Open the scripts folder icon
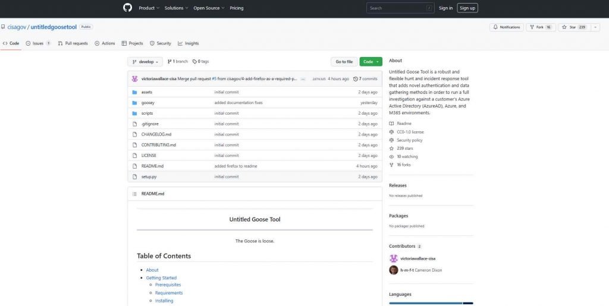Screen dimensions: 609x306 click(135, 113)
